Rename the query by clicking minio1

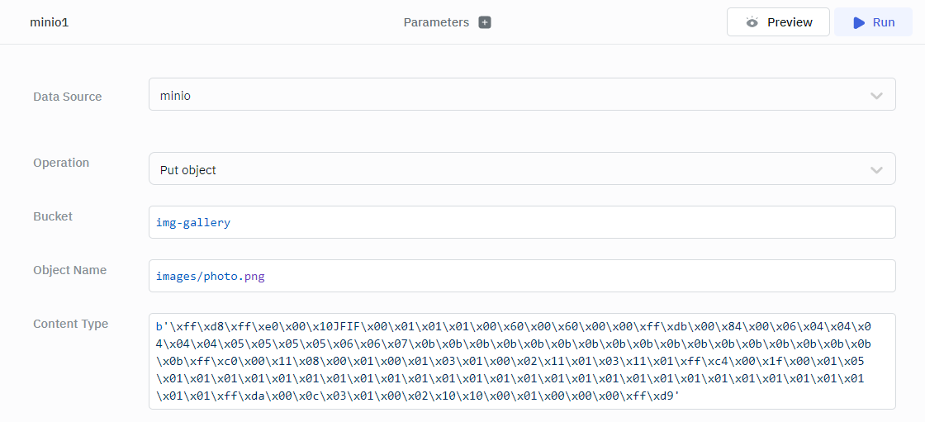point(50,22)
